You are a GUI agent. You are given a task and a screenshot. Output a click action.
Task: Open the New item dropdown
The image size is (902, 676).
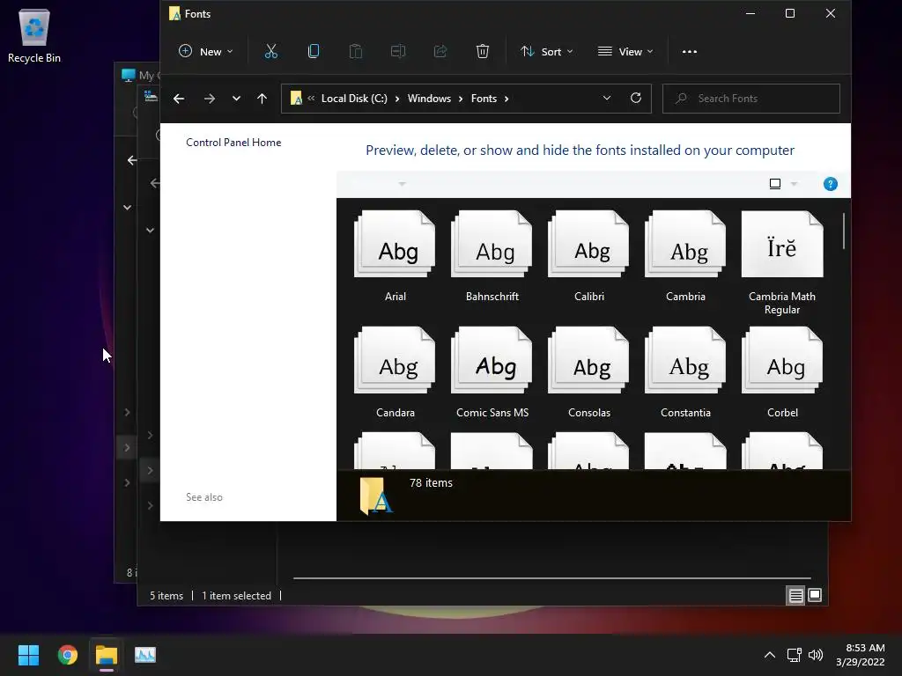[x=205, y=52]
